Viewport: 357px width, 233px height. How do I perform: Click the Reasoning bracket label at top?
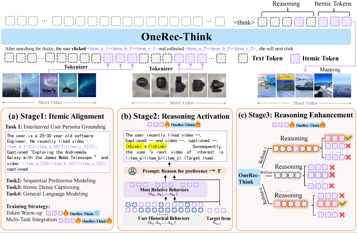click(x=286, y=4)
